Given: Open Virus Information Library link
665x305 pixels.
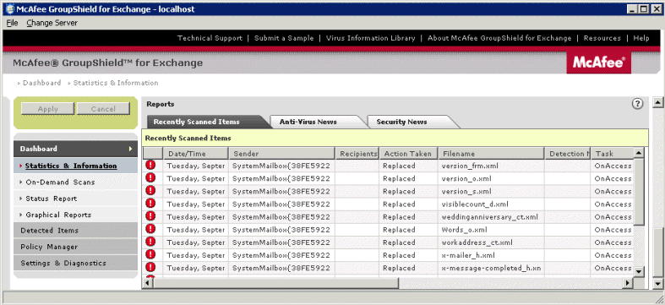Looking at the screenshot, I should pos(370,38).
